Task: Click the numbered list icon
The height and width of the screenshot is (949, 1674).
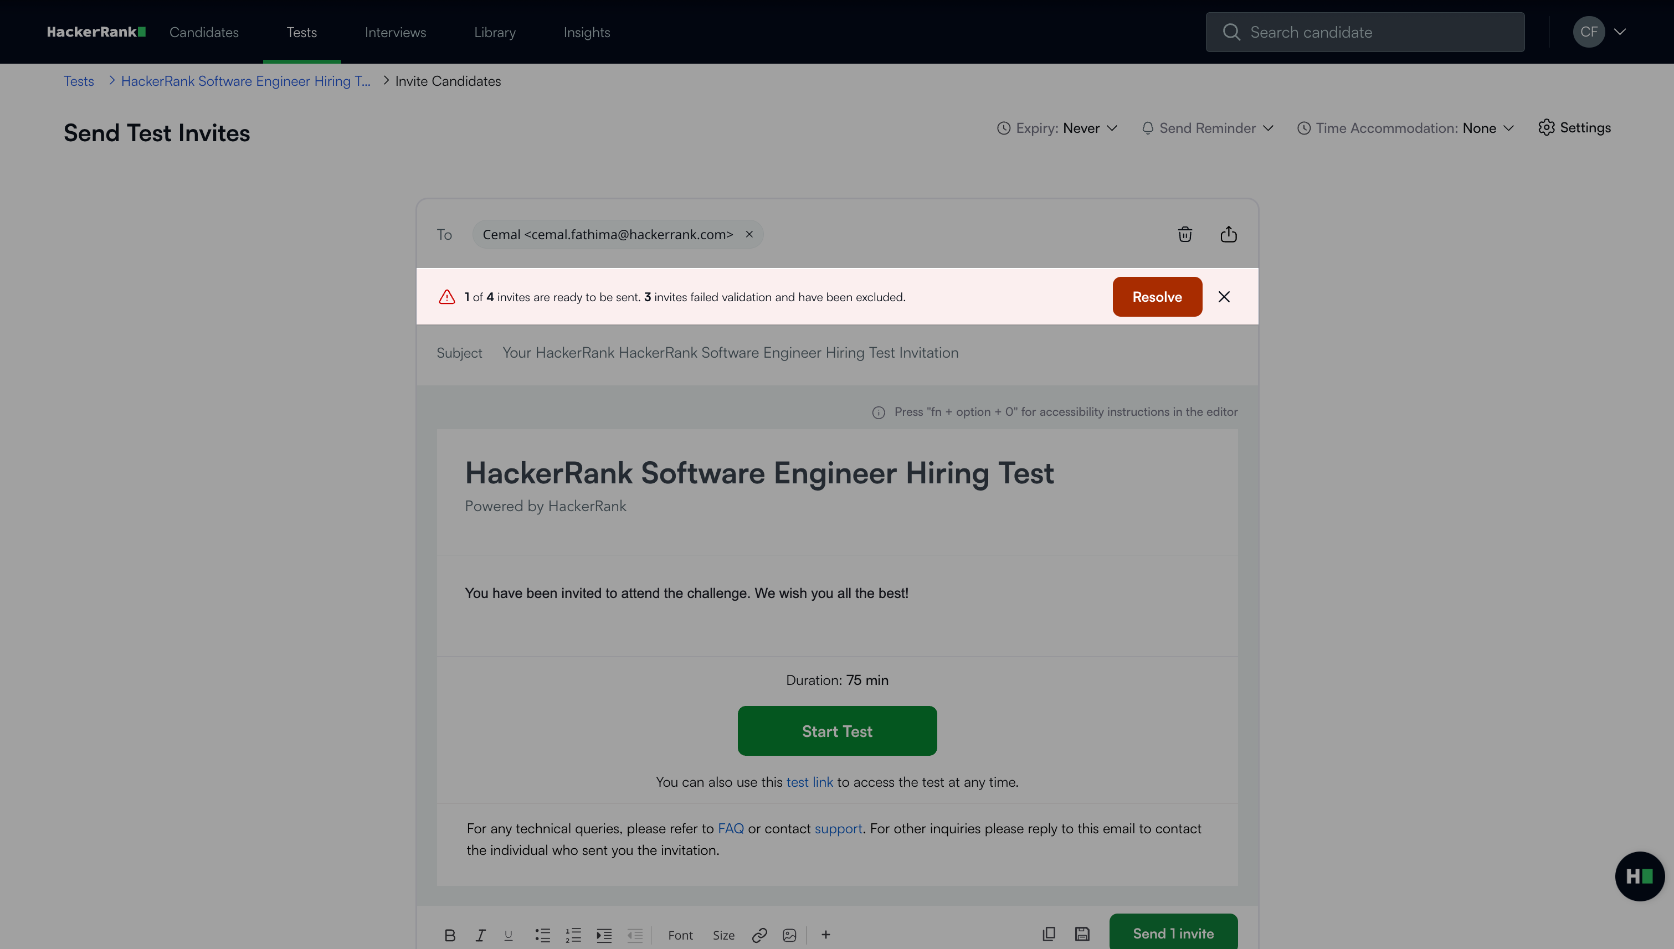Action: (x=573, y=935)
